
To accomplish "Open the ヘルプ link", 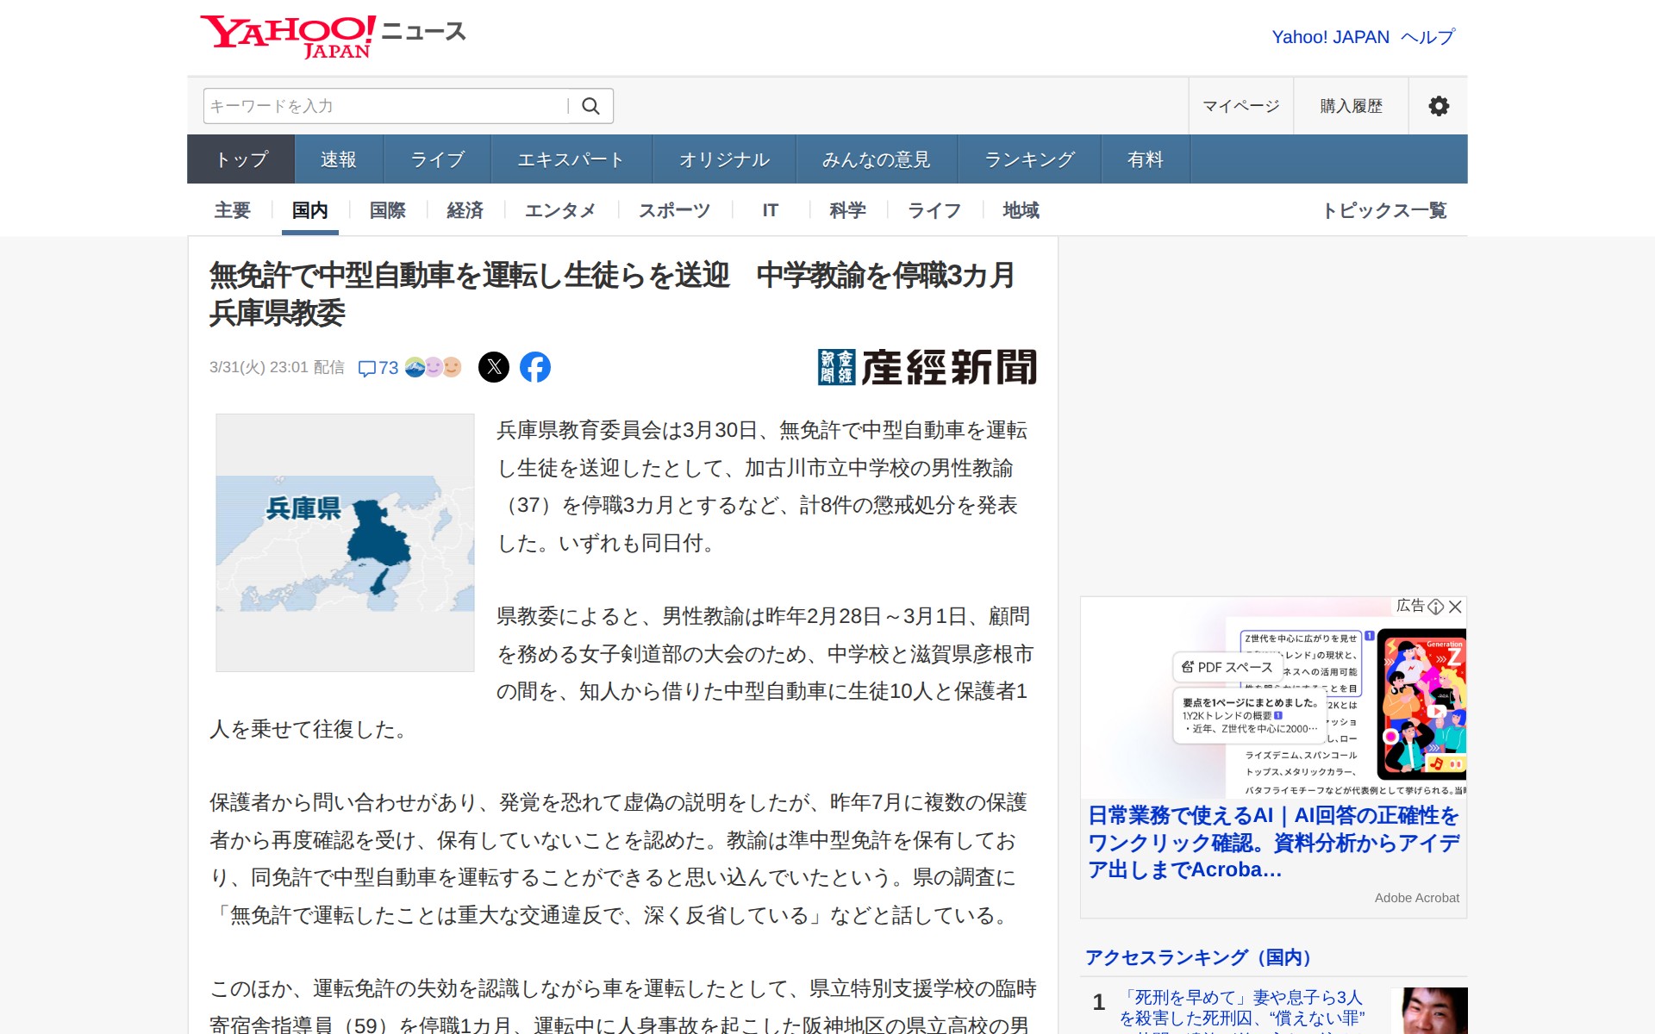I will 1427,37.
